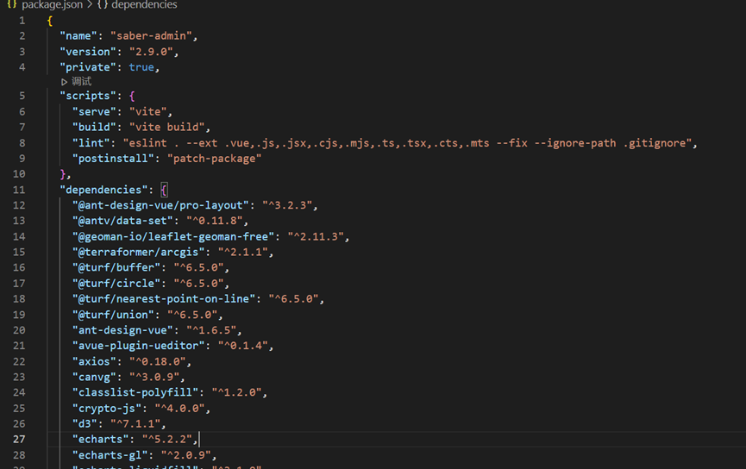Click the debug play triangle above scripts
The height and width of the screenshot is (469, 746).
pos(65,82)
